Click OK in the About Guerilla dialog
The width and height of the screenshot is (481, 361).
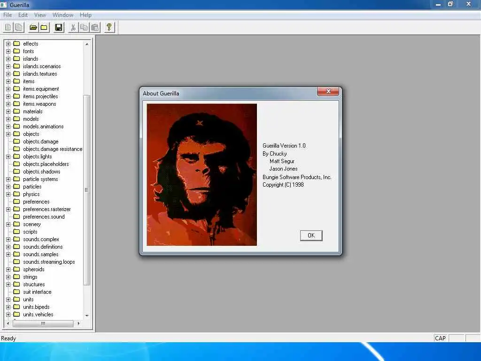311,235
